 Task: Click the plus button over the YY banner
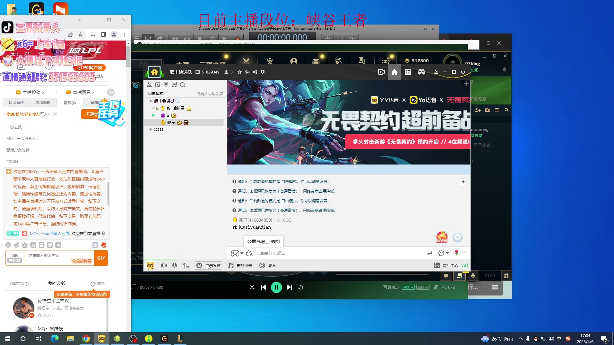click(466, 84)
